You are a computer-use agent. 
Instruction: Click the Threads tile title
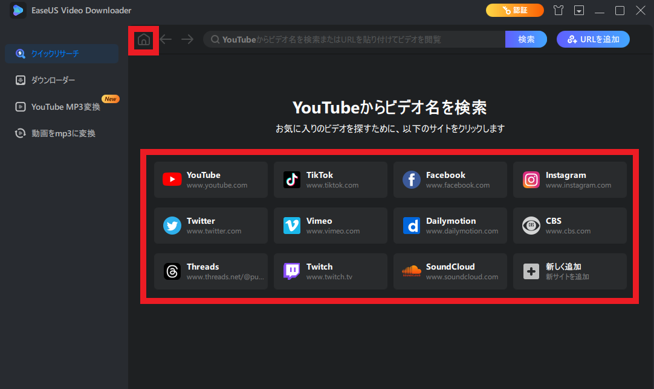202,267
